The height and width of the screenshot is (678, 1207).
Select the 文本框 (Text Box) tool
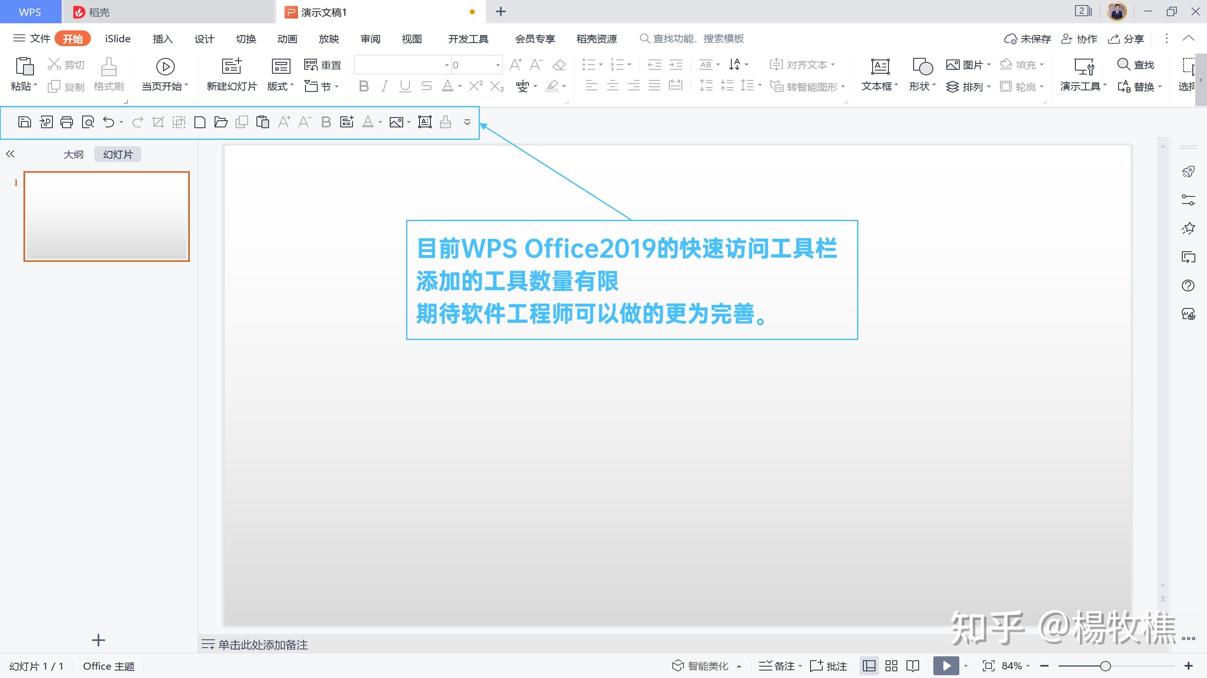coord(878,74)
